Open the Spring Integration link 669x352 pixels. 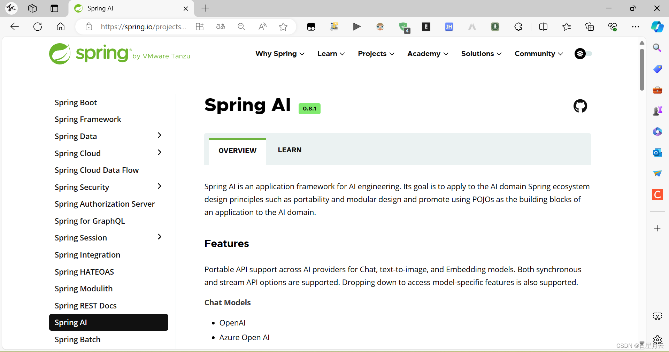tap(87, 255)
